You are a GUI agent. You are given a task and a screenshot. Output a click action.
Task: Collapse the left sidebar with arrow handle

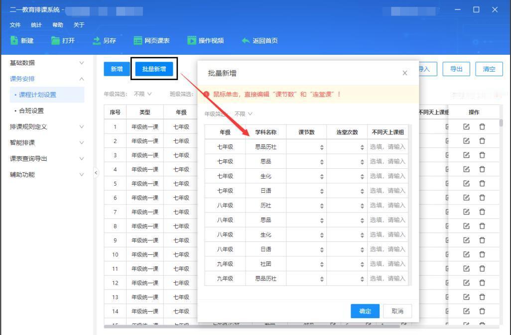(x=96, y=173)
